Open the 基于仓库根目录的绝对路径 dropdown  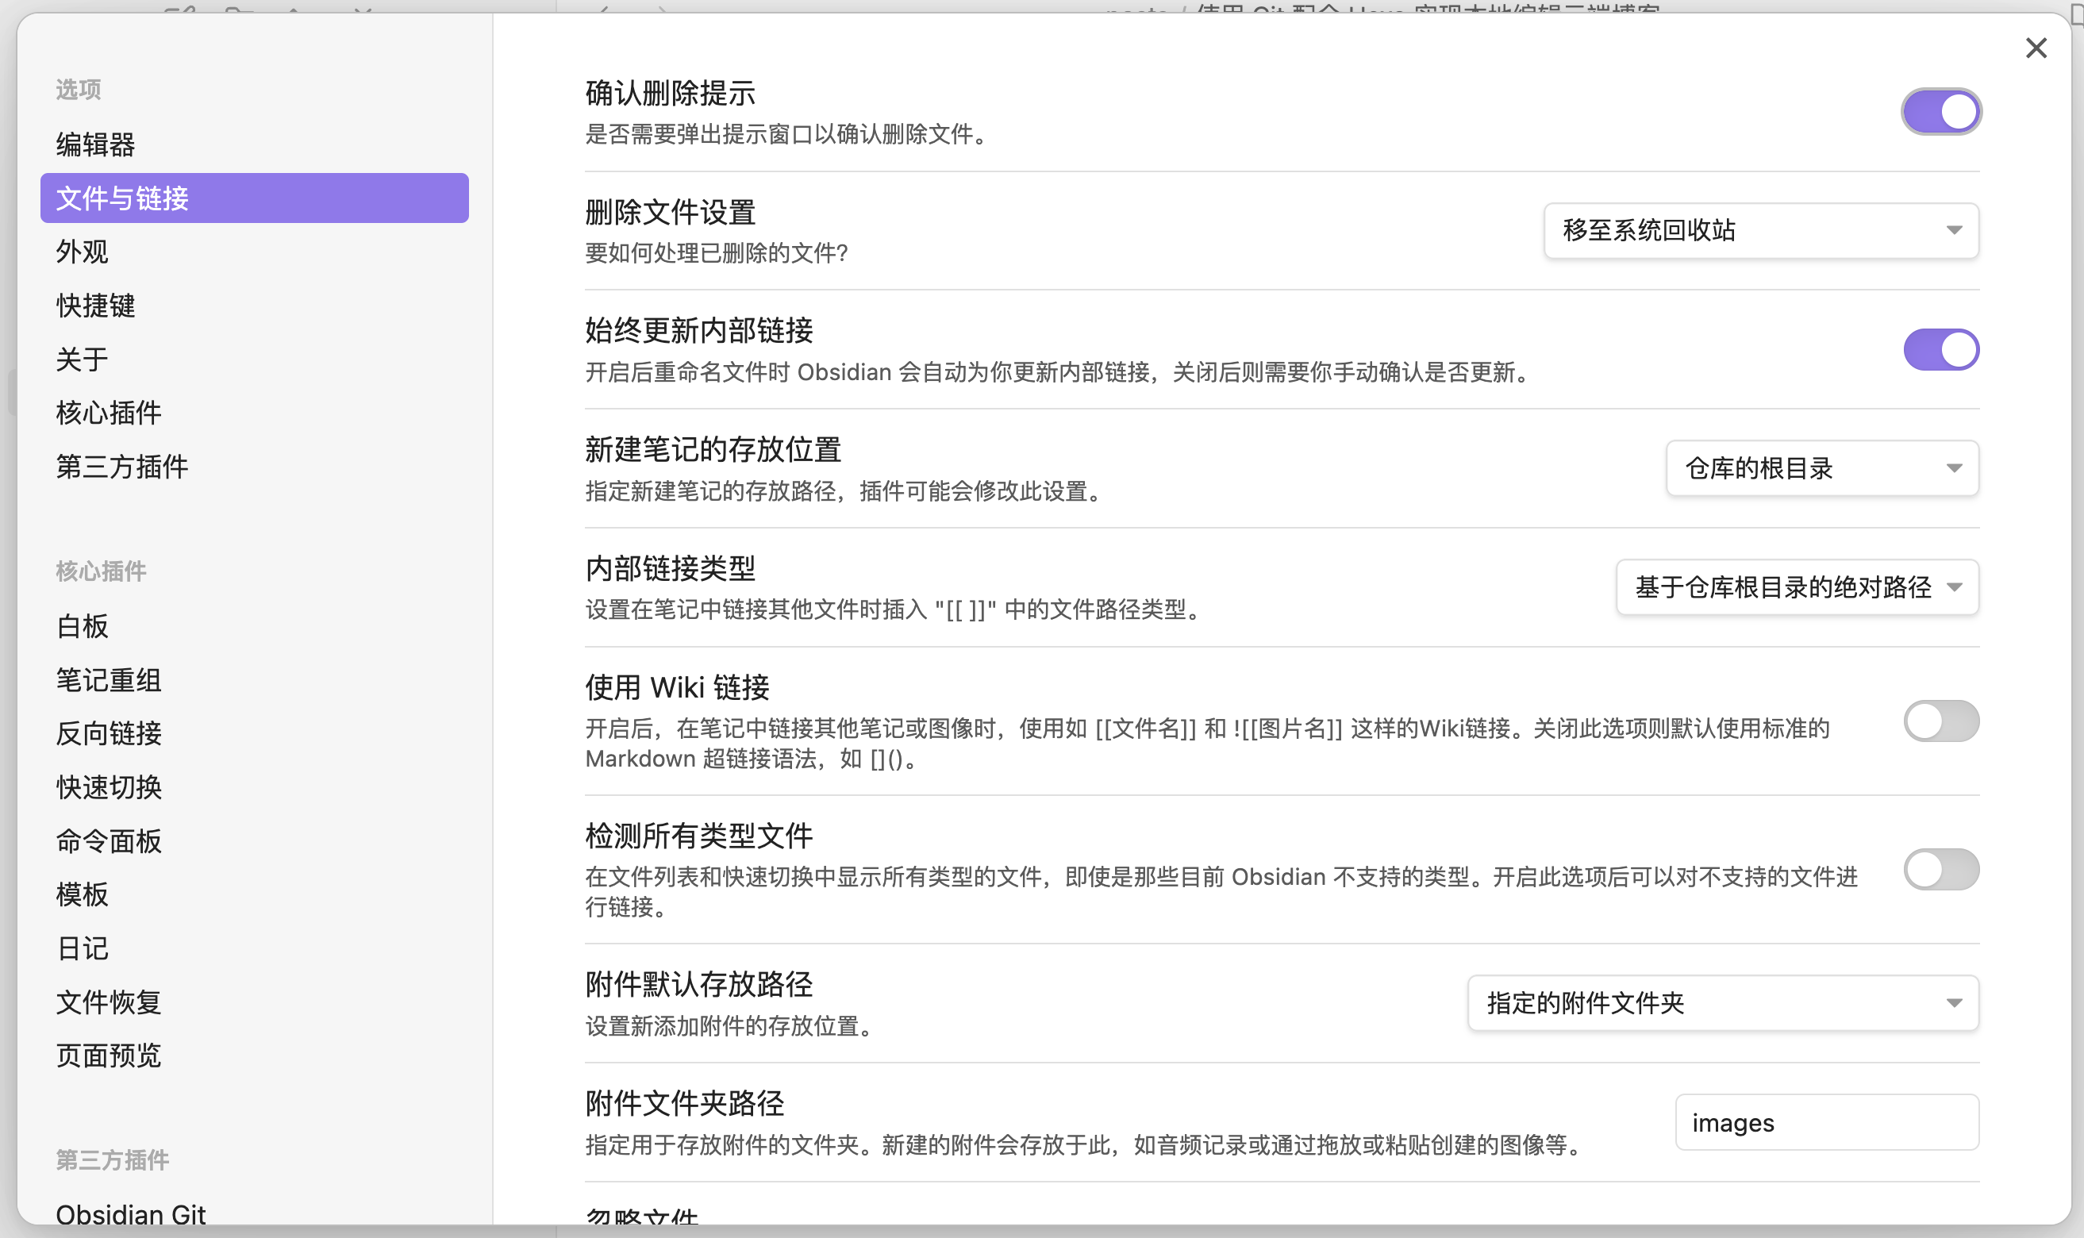point(1796,587)
